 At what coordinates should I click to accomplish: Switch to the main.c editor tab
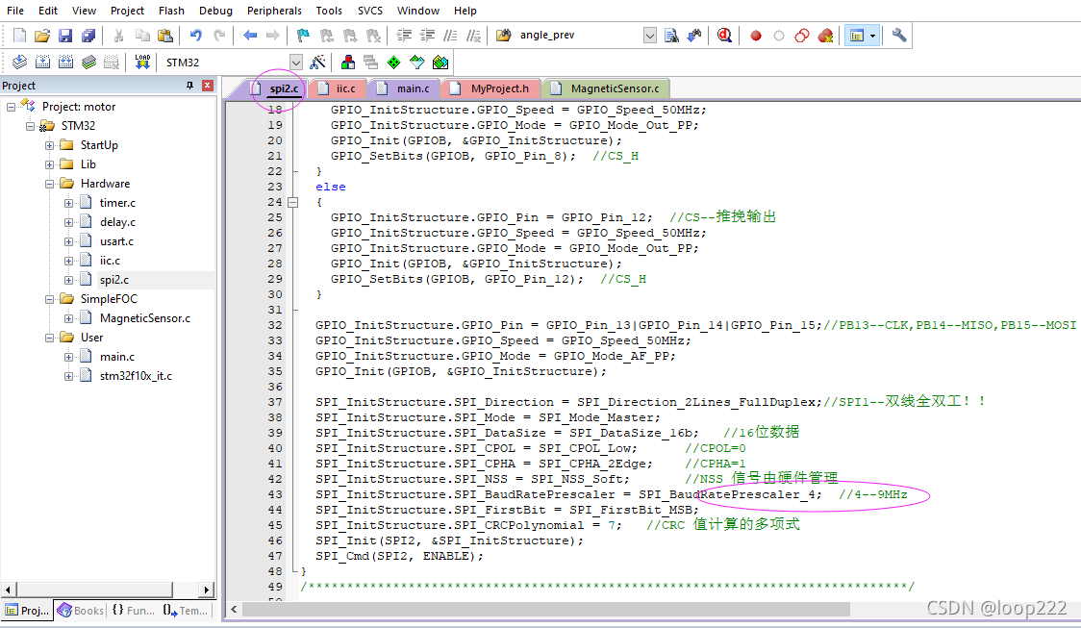tap(406, 88)
